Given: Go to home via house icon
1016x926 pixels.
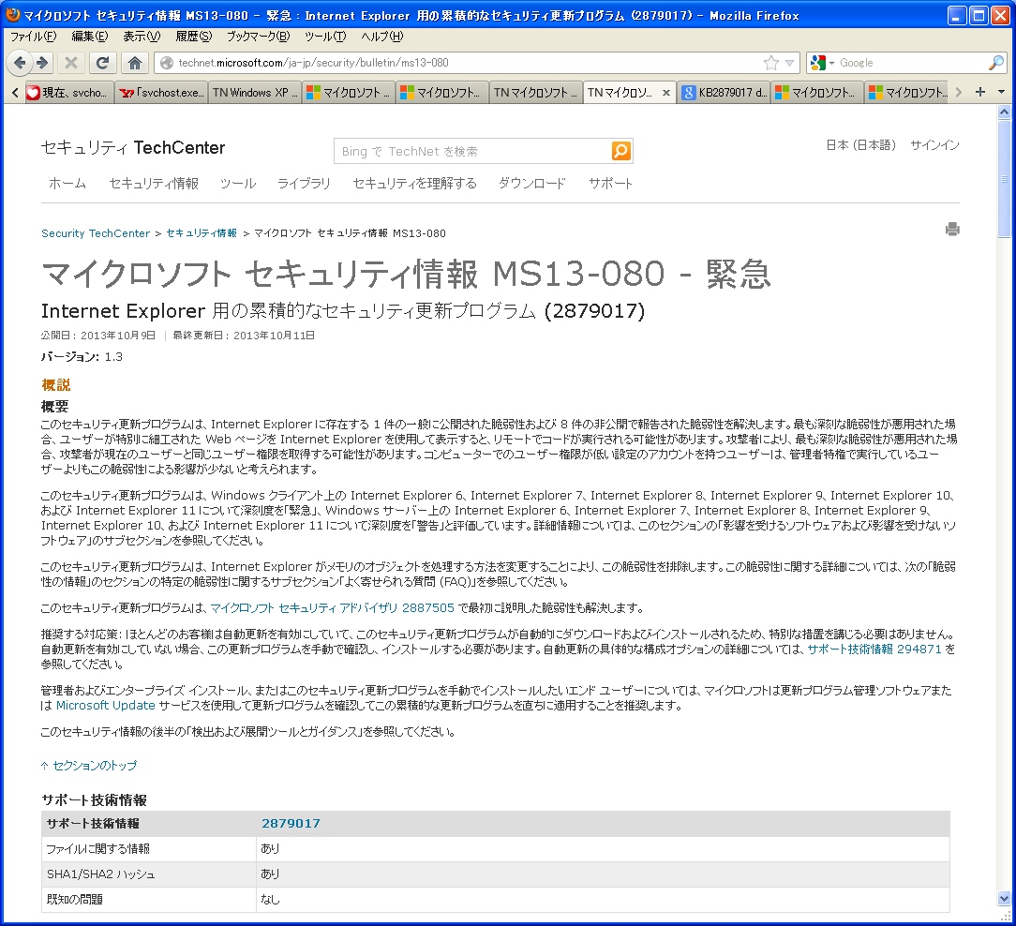Looking at the screenshot, I should pyautogui.click(x=135, y=63).
